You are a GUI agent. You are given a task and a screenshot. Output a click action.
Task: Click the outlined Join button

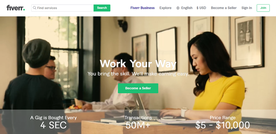pos(263,8)
